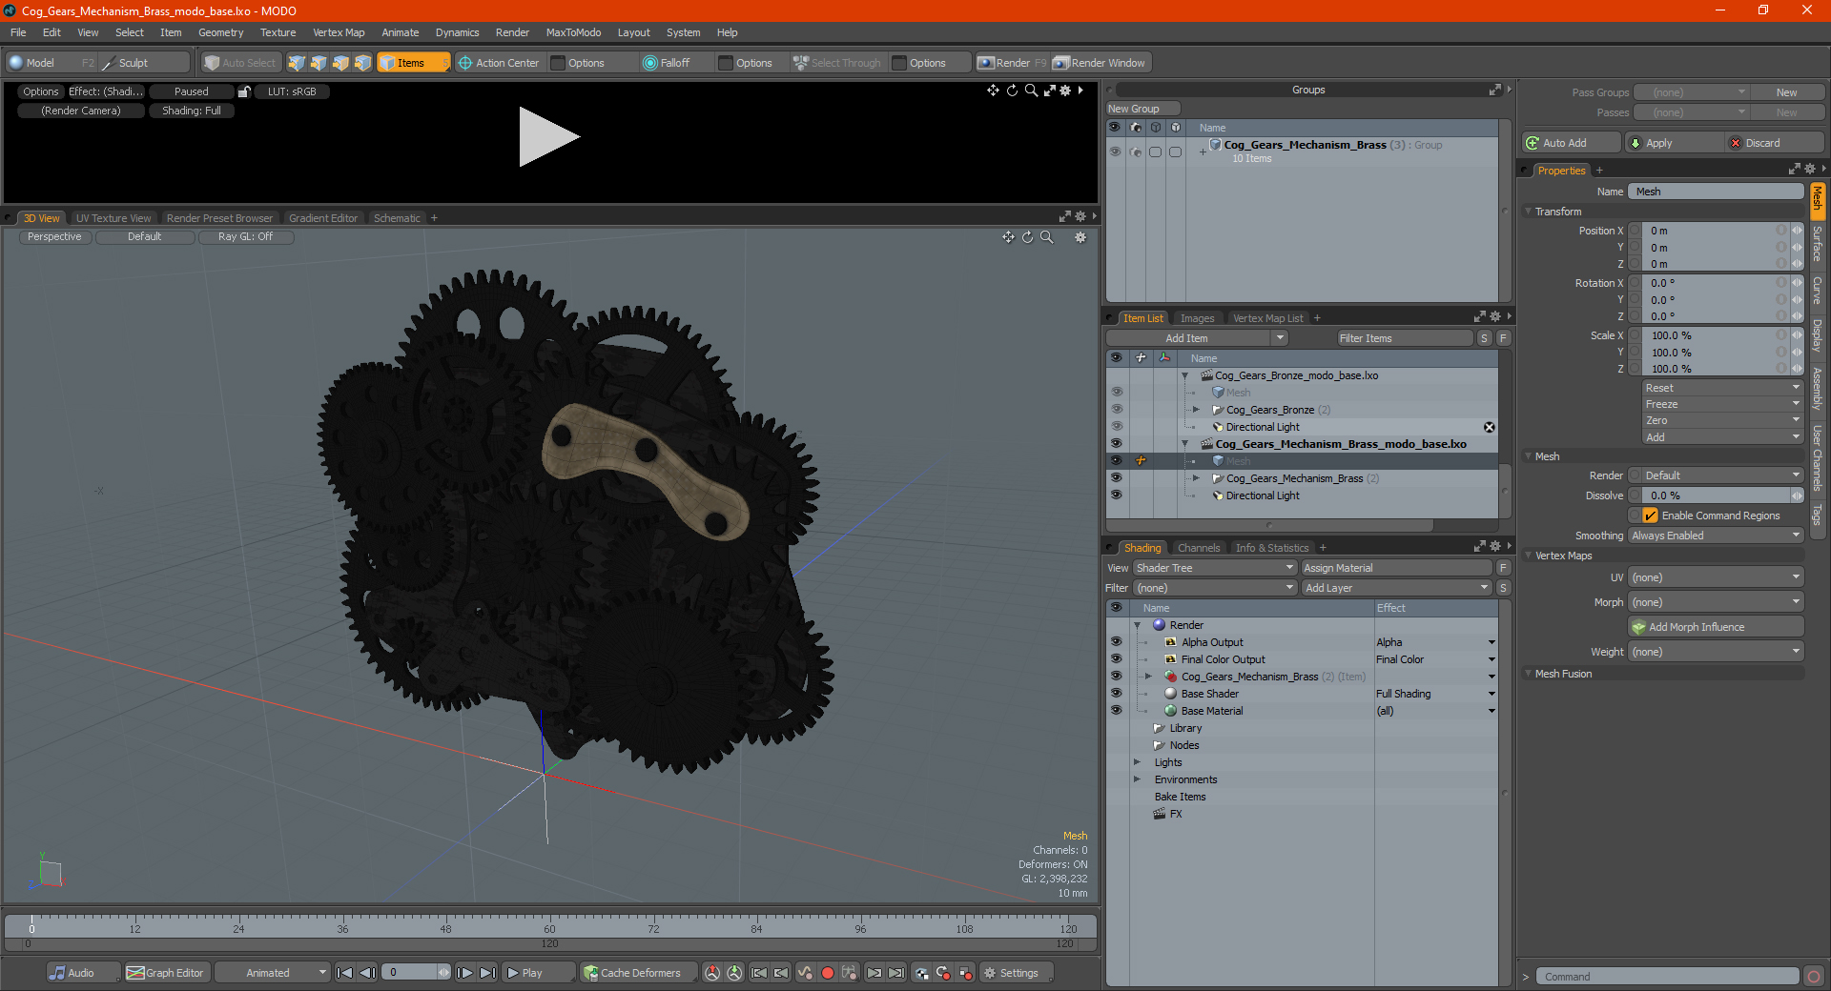1831x991 pixels.
Task: Toggle Action Center Options checkbox
Action: pos(559,63)
